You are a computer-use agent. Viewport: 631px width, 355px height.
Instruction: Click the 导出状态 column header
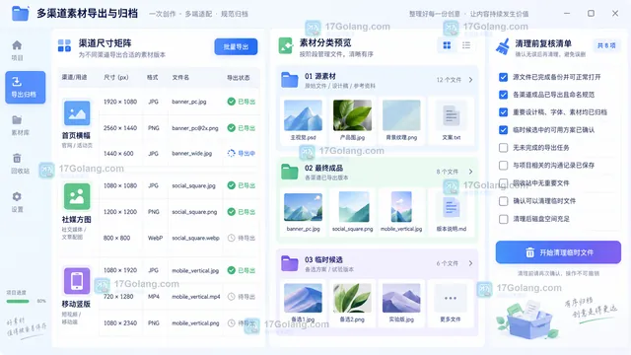tap(239, 77)
